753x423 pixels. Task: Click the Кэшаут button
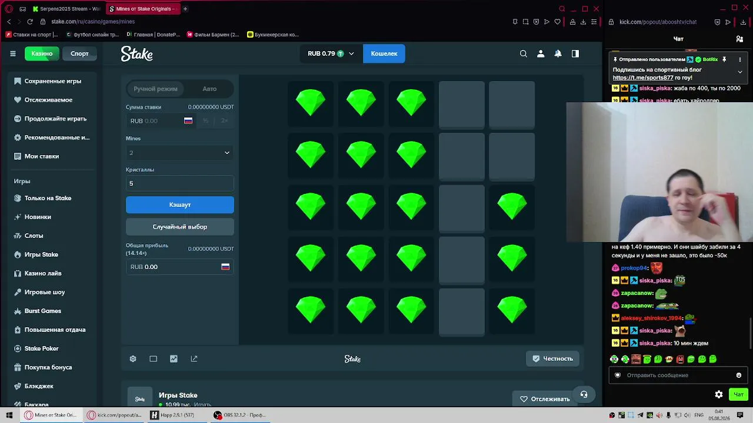(180, 204)
